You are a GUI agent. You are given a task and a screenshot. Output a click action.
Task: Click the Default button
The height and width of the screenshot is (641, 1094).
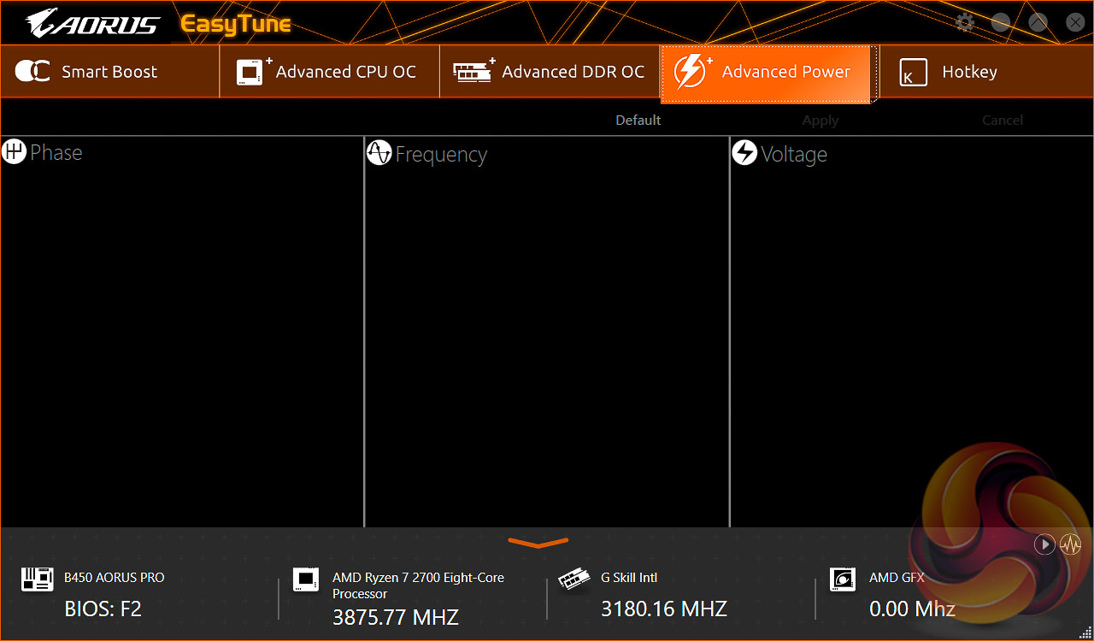(638, 121)
